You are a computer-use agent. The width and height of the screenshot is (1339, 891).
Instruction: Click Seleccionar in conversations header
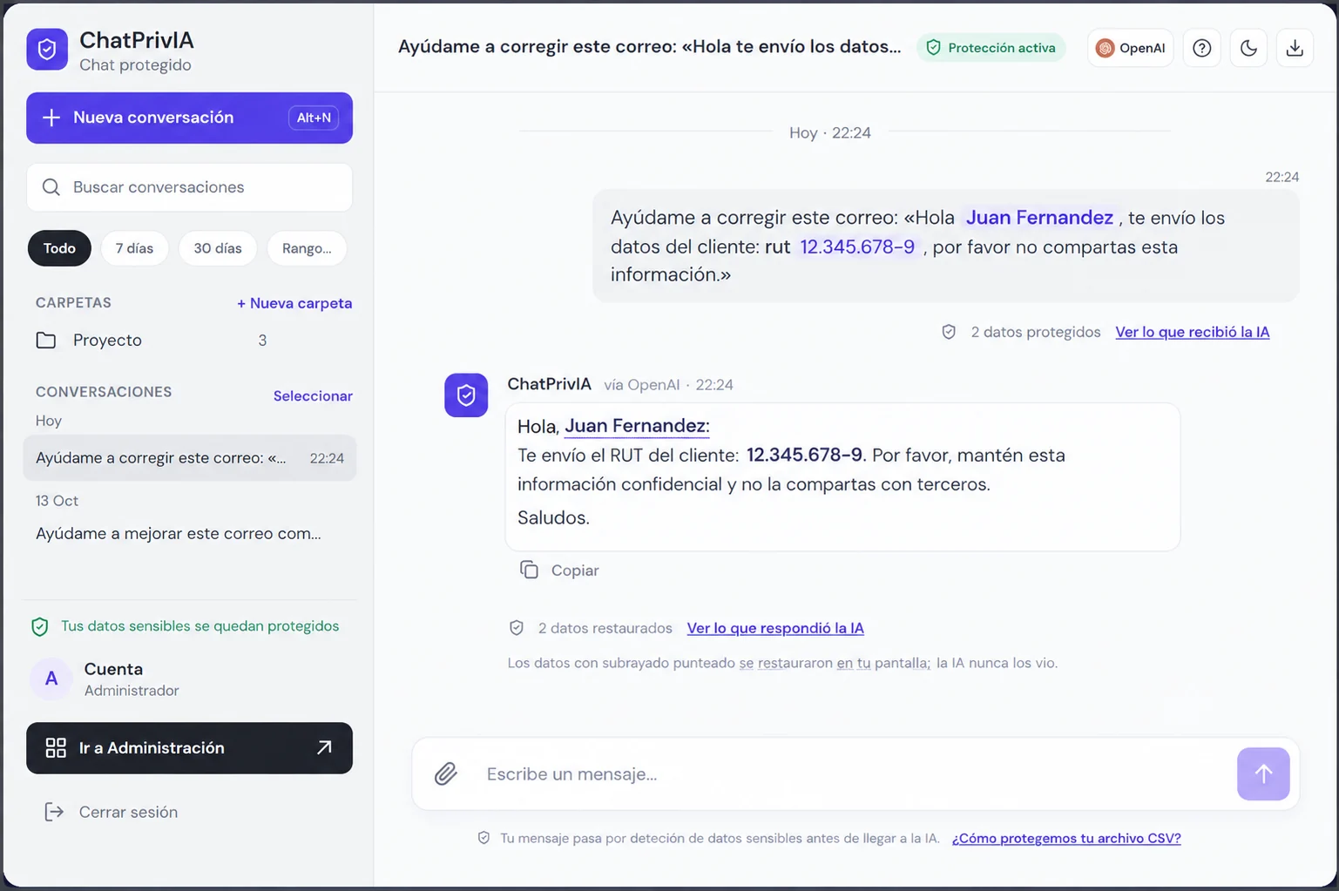pyautogui.click(x=313, y=395)
